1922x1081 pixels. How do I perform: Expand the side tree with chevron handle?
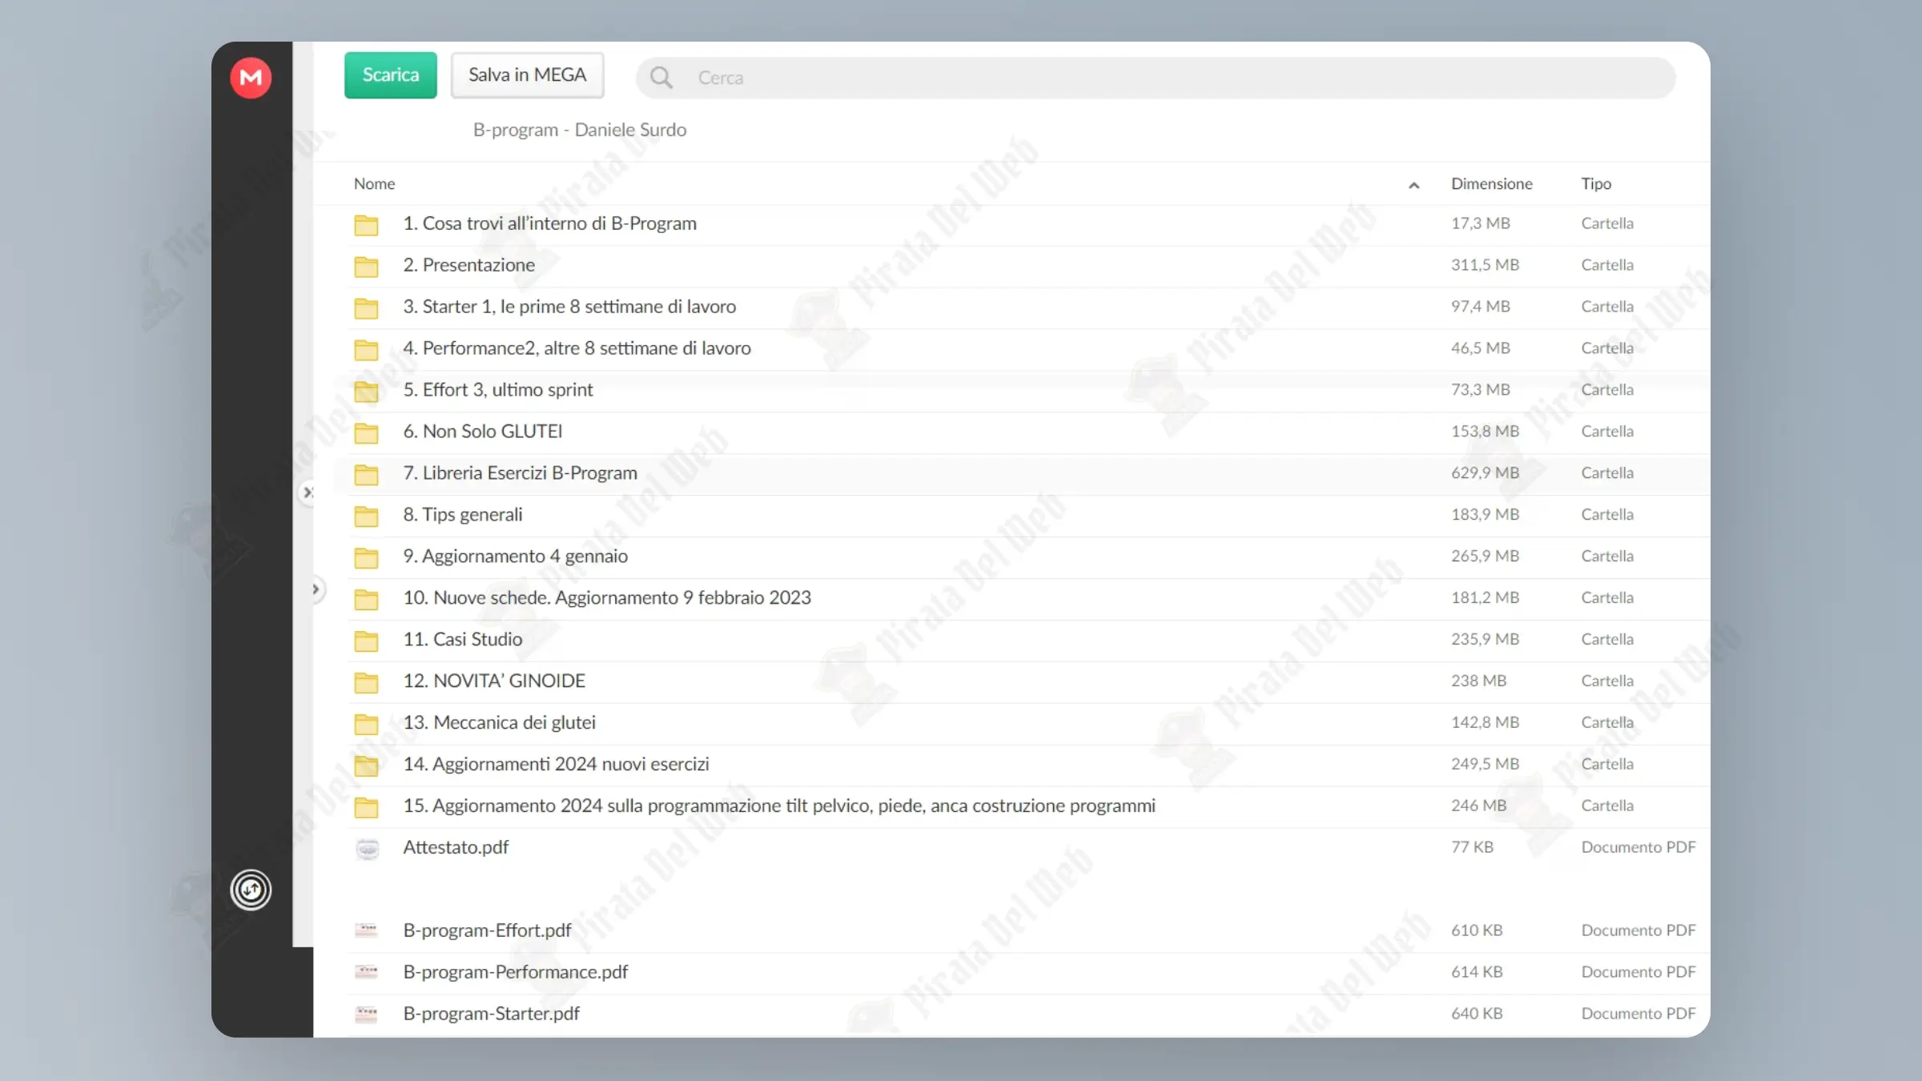316,590
